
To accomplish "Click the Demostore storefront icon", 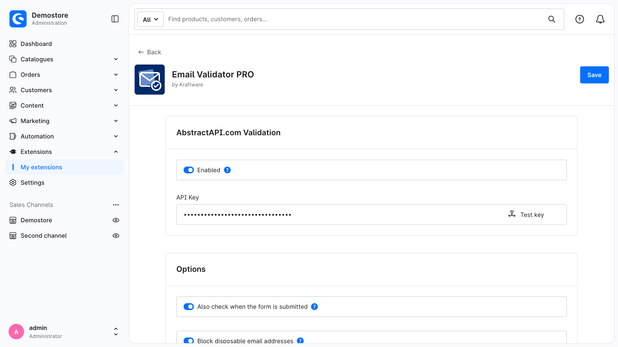I will tap(13, 220).
